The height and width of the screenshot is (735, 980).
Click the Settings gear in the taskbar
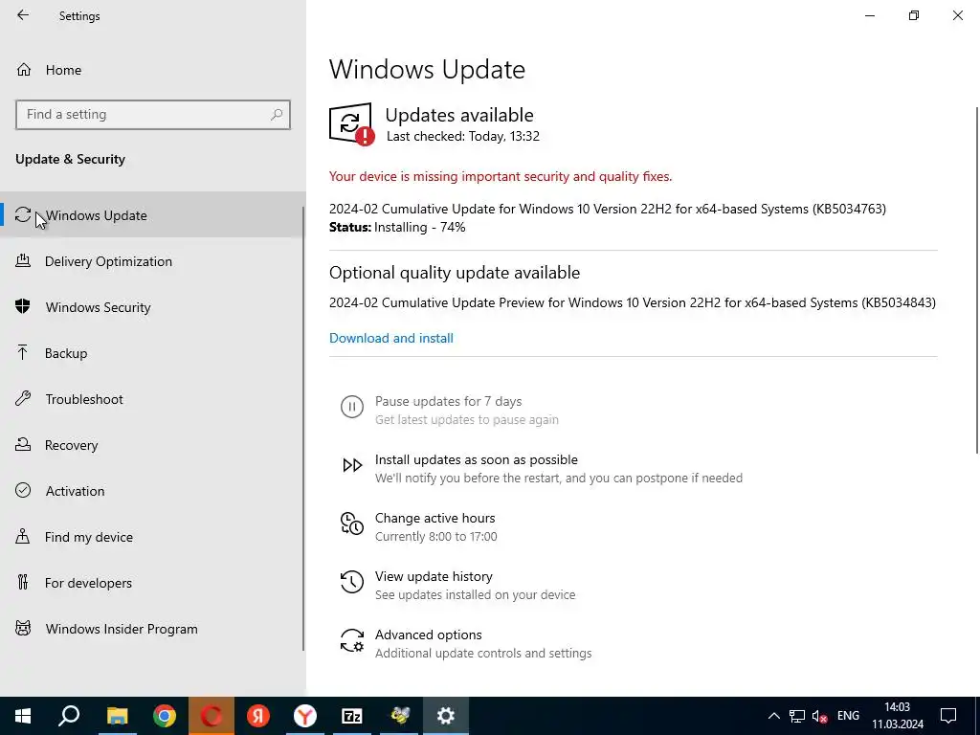[446, 716]
